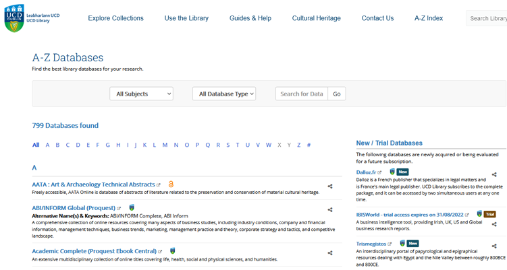Open the AATA: Art & Archaeology Technical Abstracts link
Viewport: 507px width, 270px height.
[93, 184]
